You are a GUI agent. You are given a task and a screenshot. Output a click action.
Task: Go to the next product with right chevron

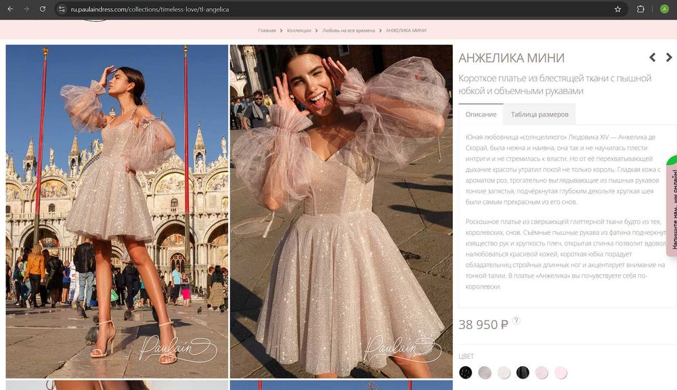[669, 57]
